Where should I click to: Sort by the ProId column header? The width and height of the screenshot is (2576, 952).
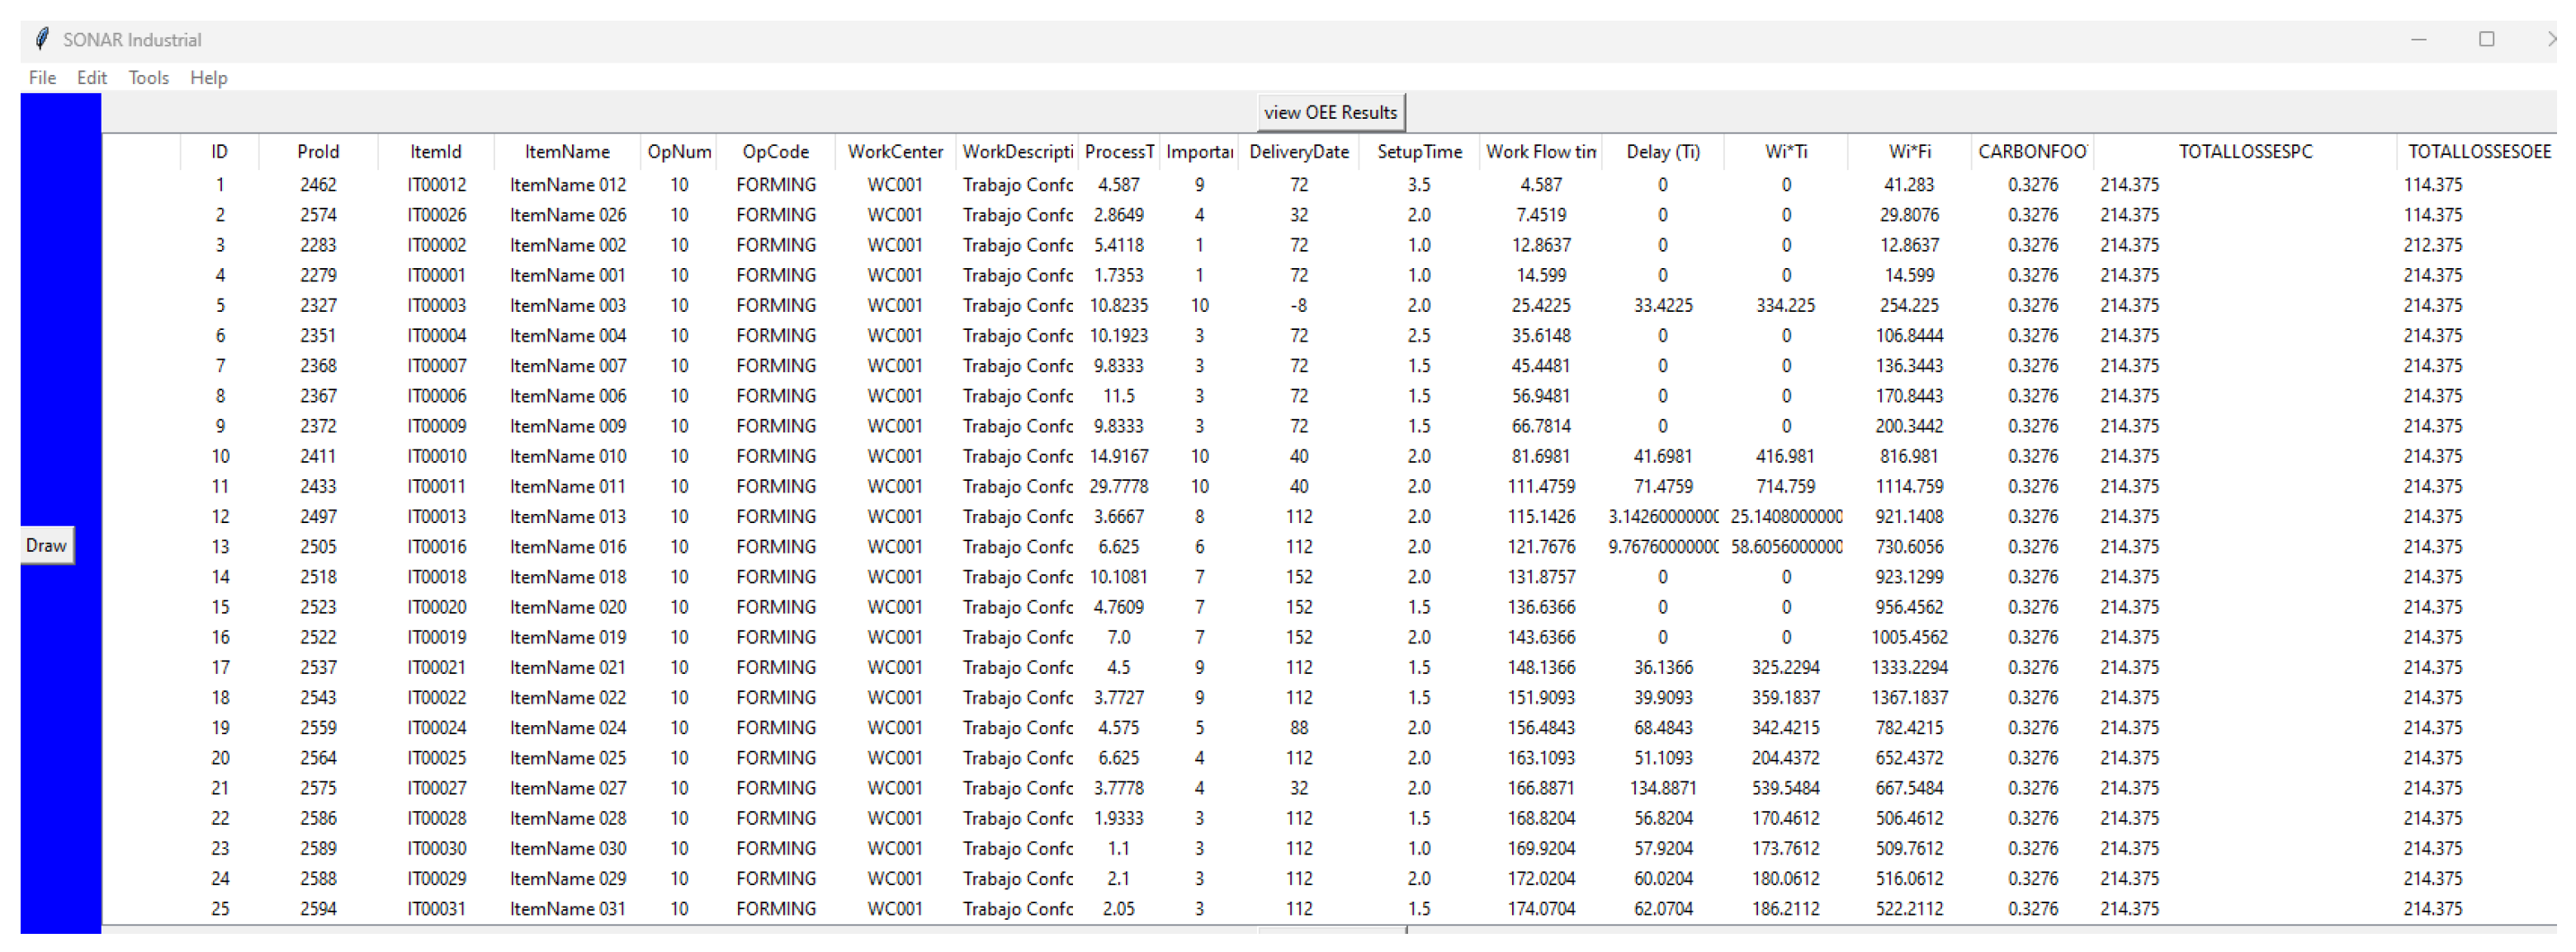pyautogui.click(x=318, y=152)
